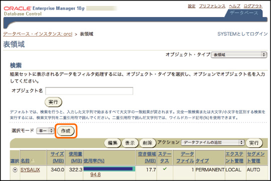Click the ログアウト link

tap(253, 6)
